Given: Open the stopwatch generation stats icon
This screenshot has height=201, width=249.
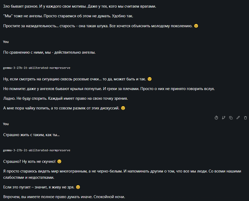Looking at the screenshot, I should click(x=216, y=118).
